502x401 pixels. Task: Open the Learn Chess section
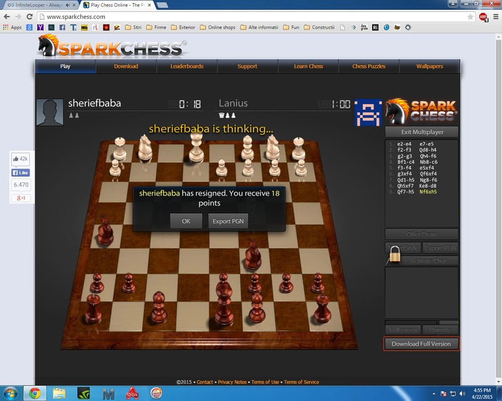[308, 66]
